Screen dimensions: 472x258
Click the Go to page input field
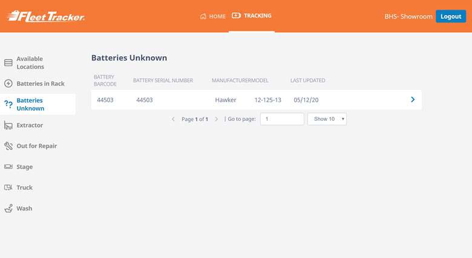pyautogui.click(x=282, y=119)
